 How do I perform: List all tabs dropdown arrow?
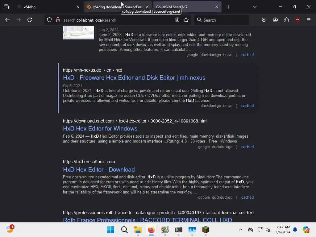point(255,7)
